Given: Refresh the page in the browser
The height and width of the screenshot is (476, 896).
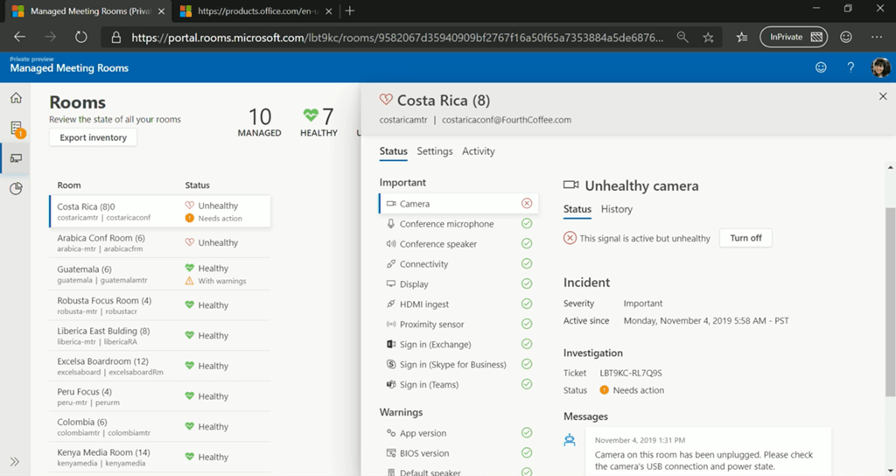Looking at the screenshot, I should click(80, 38).
